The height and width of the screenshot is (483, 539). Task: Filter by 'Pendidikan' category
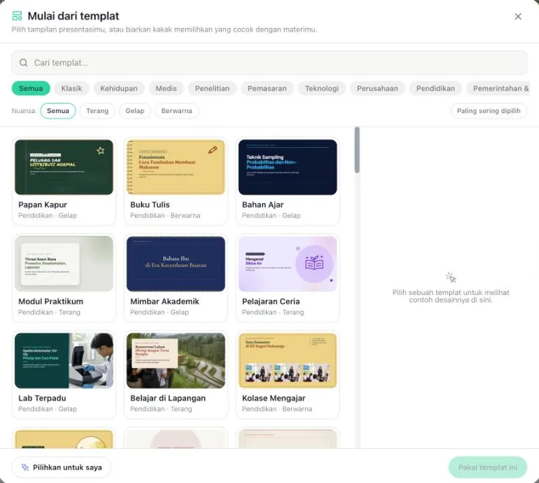click(x=436, y=89)
